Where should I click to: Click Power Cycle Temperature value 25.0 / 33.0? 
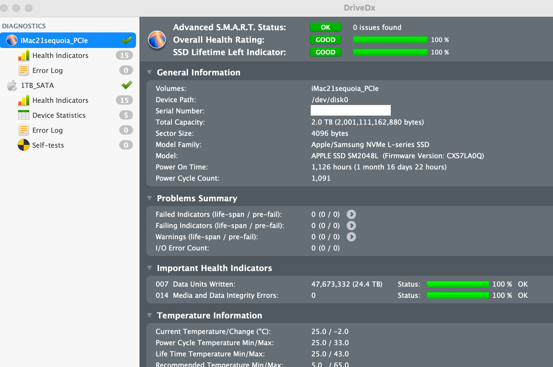click(x=330, y=343)
